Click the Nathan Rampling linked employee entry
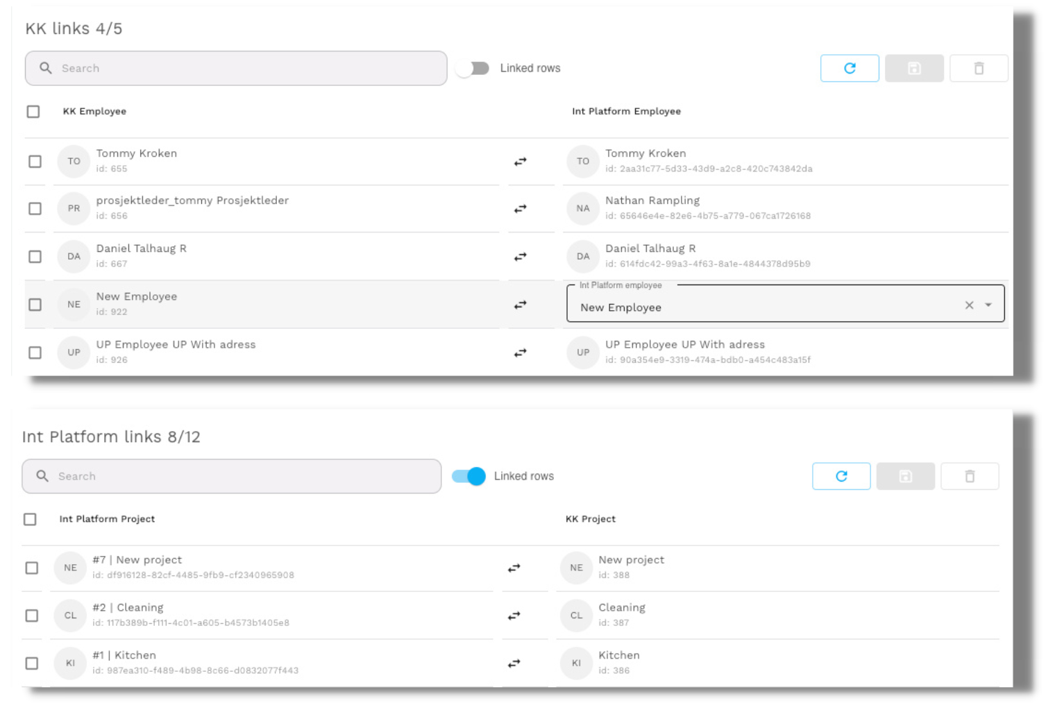Viewport: 1048px width, 703px height. tap(652, 201)
